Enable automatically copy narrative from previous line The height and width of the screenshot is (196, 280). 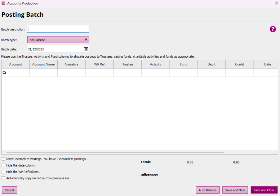click(x=3, y=178)
